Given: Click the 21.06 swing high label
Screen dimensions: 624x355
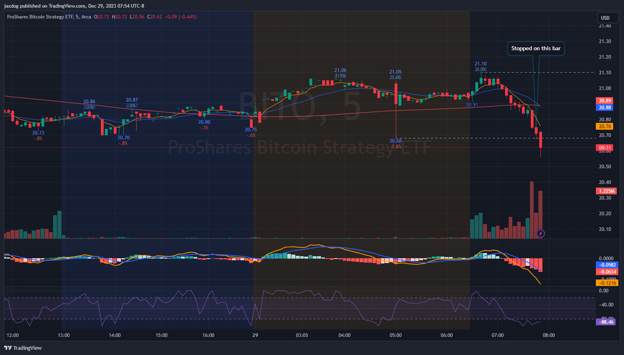Looking at the screenshot, I should (340, 70).
